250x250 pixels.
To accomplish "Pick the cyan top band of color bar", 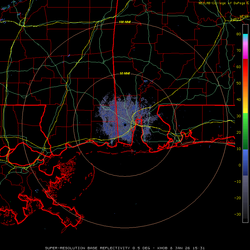I will click(245, 36).
